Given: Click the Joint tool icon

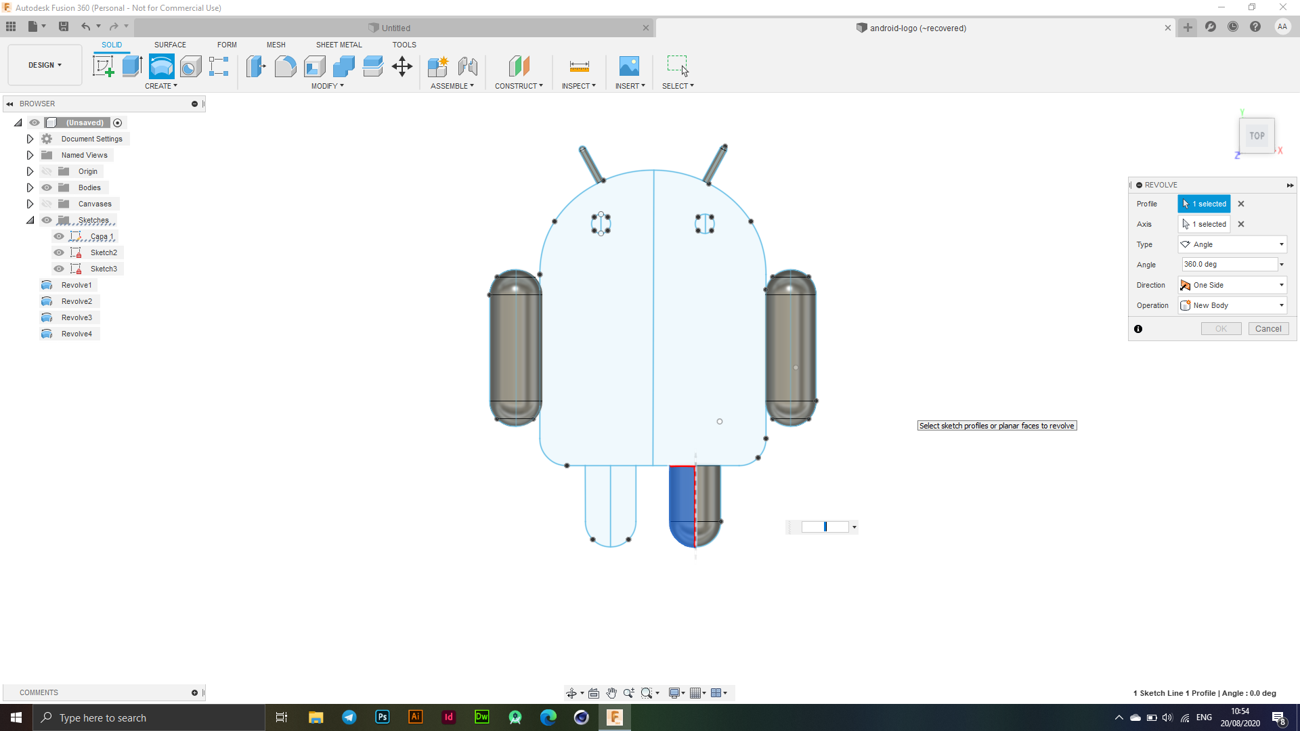Looking at the screenshot, I should click(x=467, y=66).
